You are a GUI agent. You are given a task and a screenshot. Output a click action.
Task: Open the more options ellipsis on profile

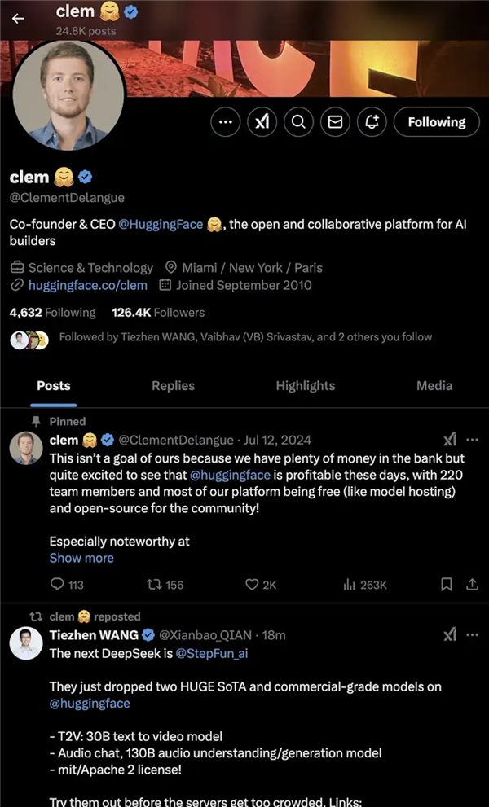[226, 122]
